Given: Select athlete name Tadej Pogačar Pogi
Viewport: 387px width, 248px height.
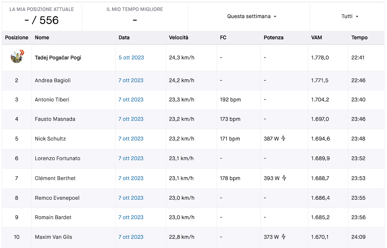Looking at the screenshot, I should [x=58, y=58].
